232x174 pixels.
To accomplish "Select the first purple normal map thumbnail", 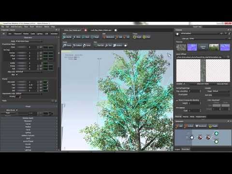I will pyautogui.click(x=192, y=47).
